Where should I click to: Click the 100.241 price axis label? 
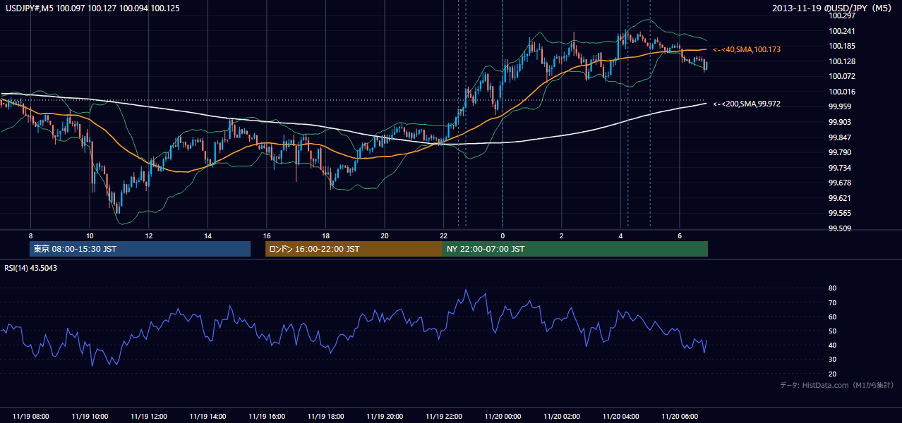pyautogui.click(x=841, y=31)
